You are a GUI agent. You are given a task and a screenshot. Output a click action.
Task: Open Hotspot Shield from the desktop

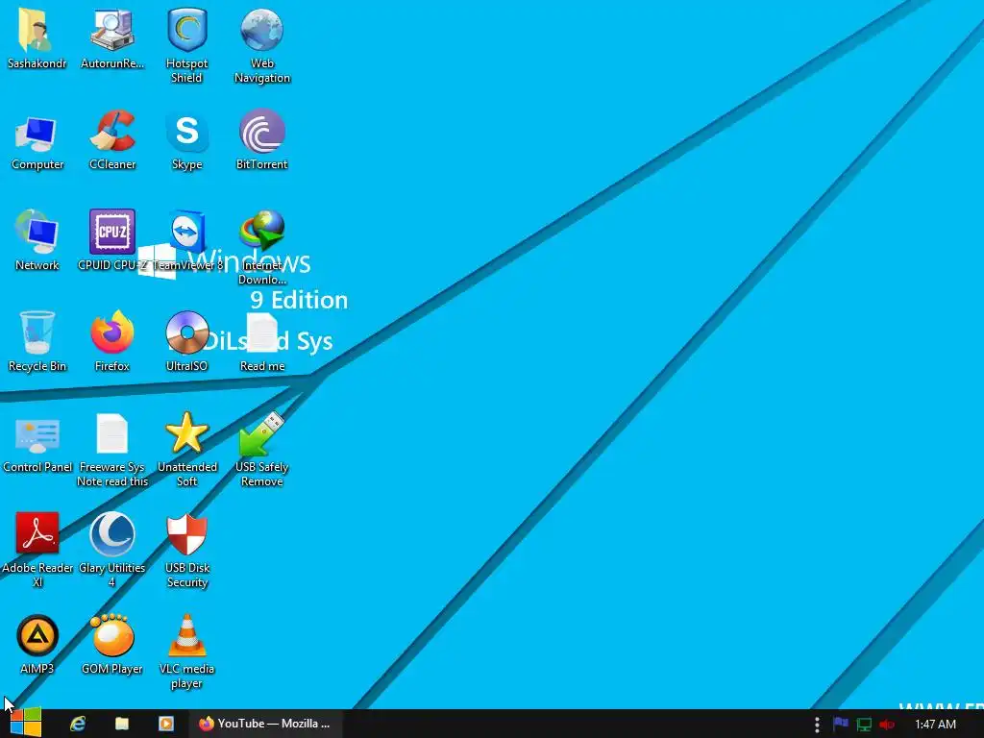(187, 30)
